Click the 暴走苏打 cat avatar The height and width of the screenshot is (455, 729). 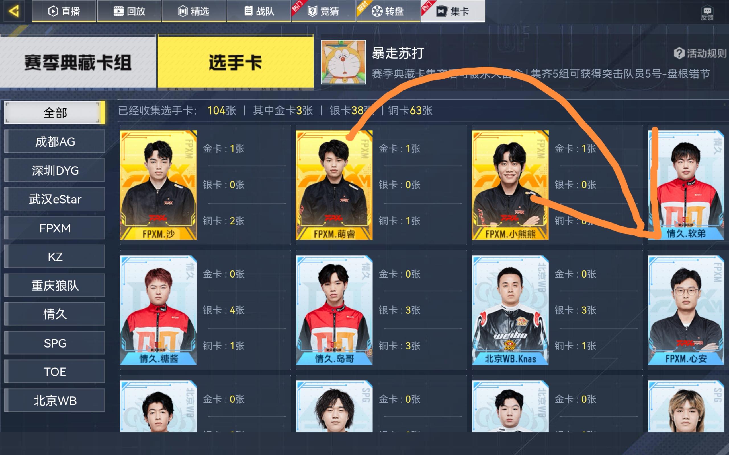[343, 62]
